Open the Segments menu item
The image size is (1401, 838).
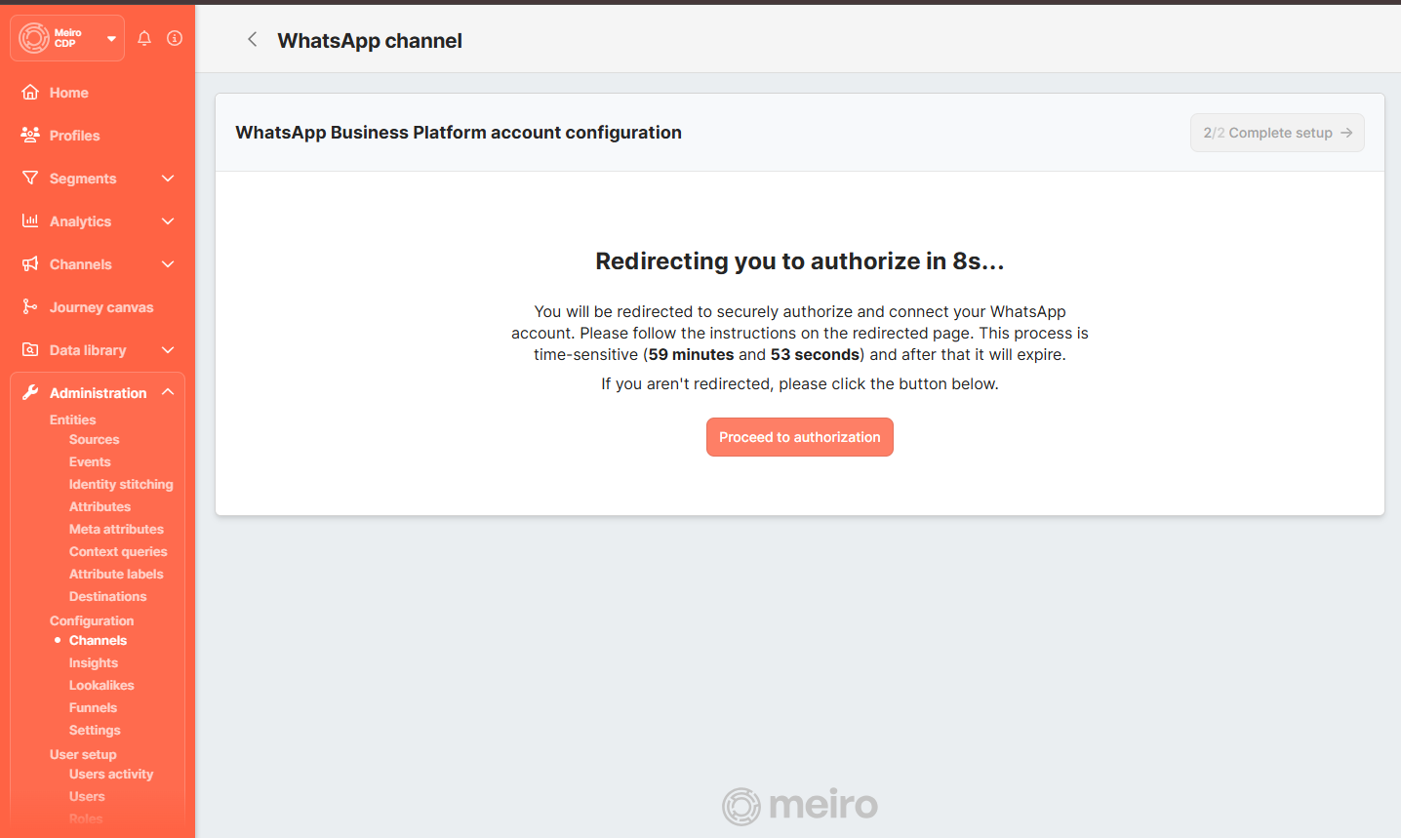(83, 179)
